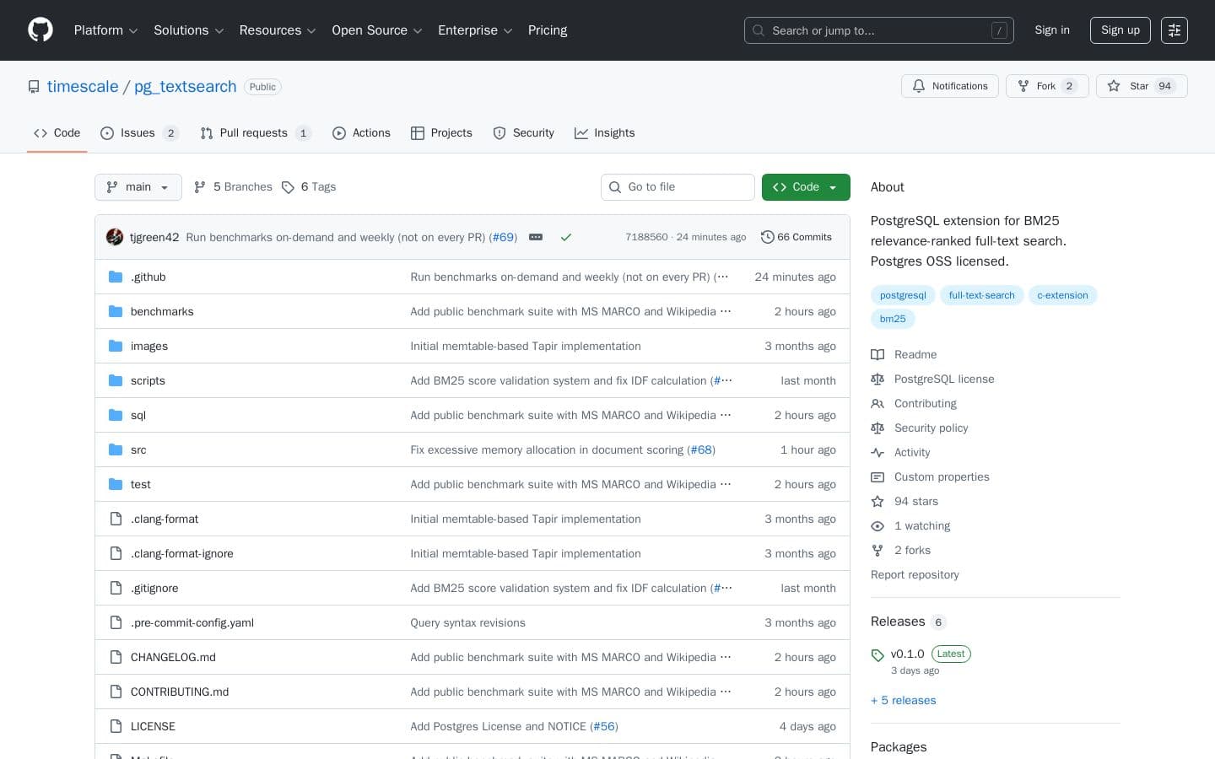Image resolution: width=1215 pixels, height=759 pixels.
Task: Expand the truncated commit message with the ellipsis
Action: pyautogui.click(x=536, y=237)
